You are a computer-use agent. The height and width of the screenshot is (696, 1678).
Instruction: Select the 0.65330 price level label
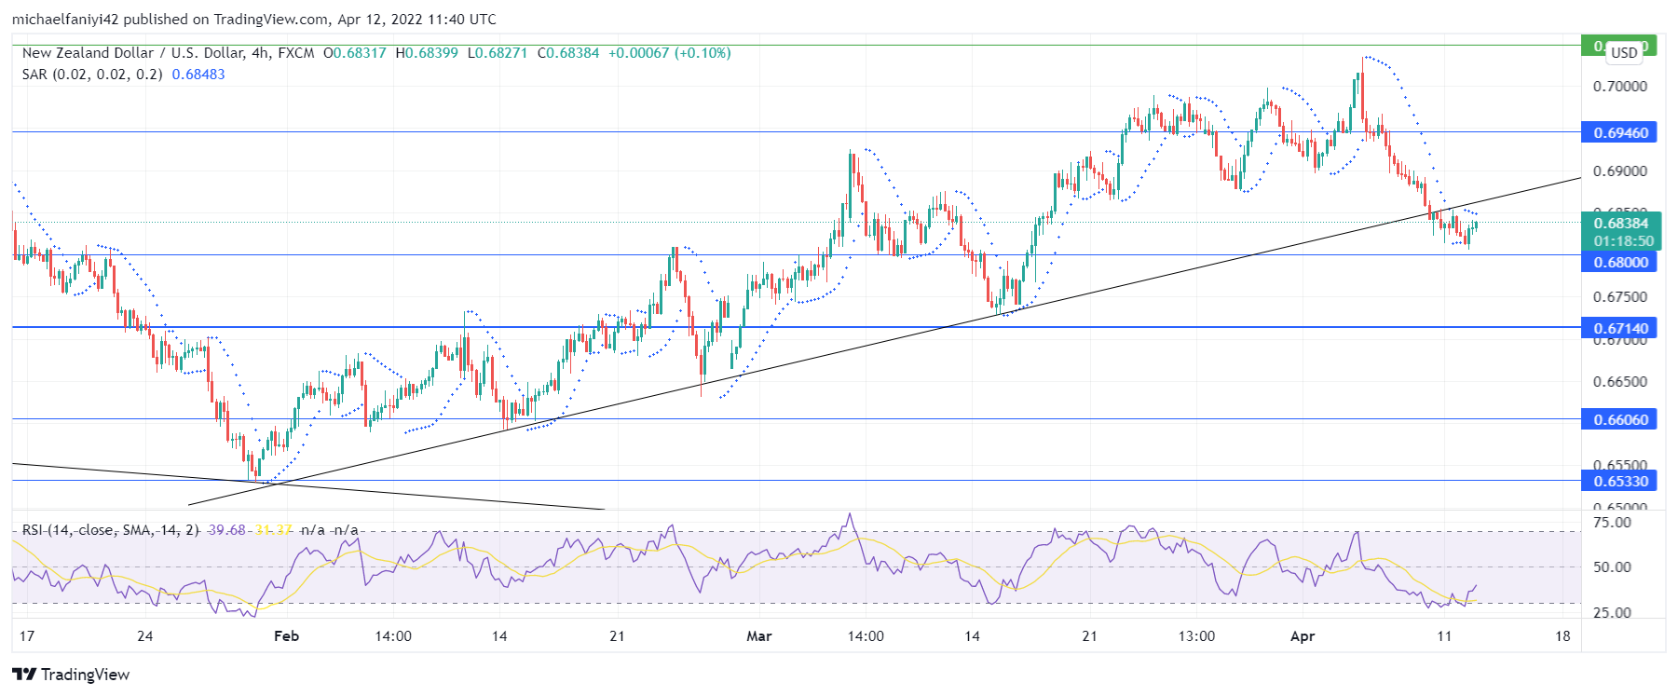pyautogui.click(x=1620, y=481)
